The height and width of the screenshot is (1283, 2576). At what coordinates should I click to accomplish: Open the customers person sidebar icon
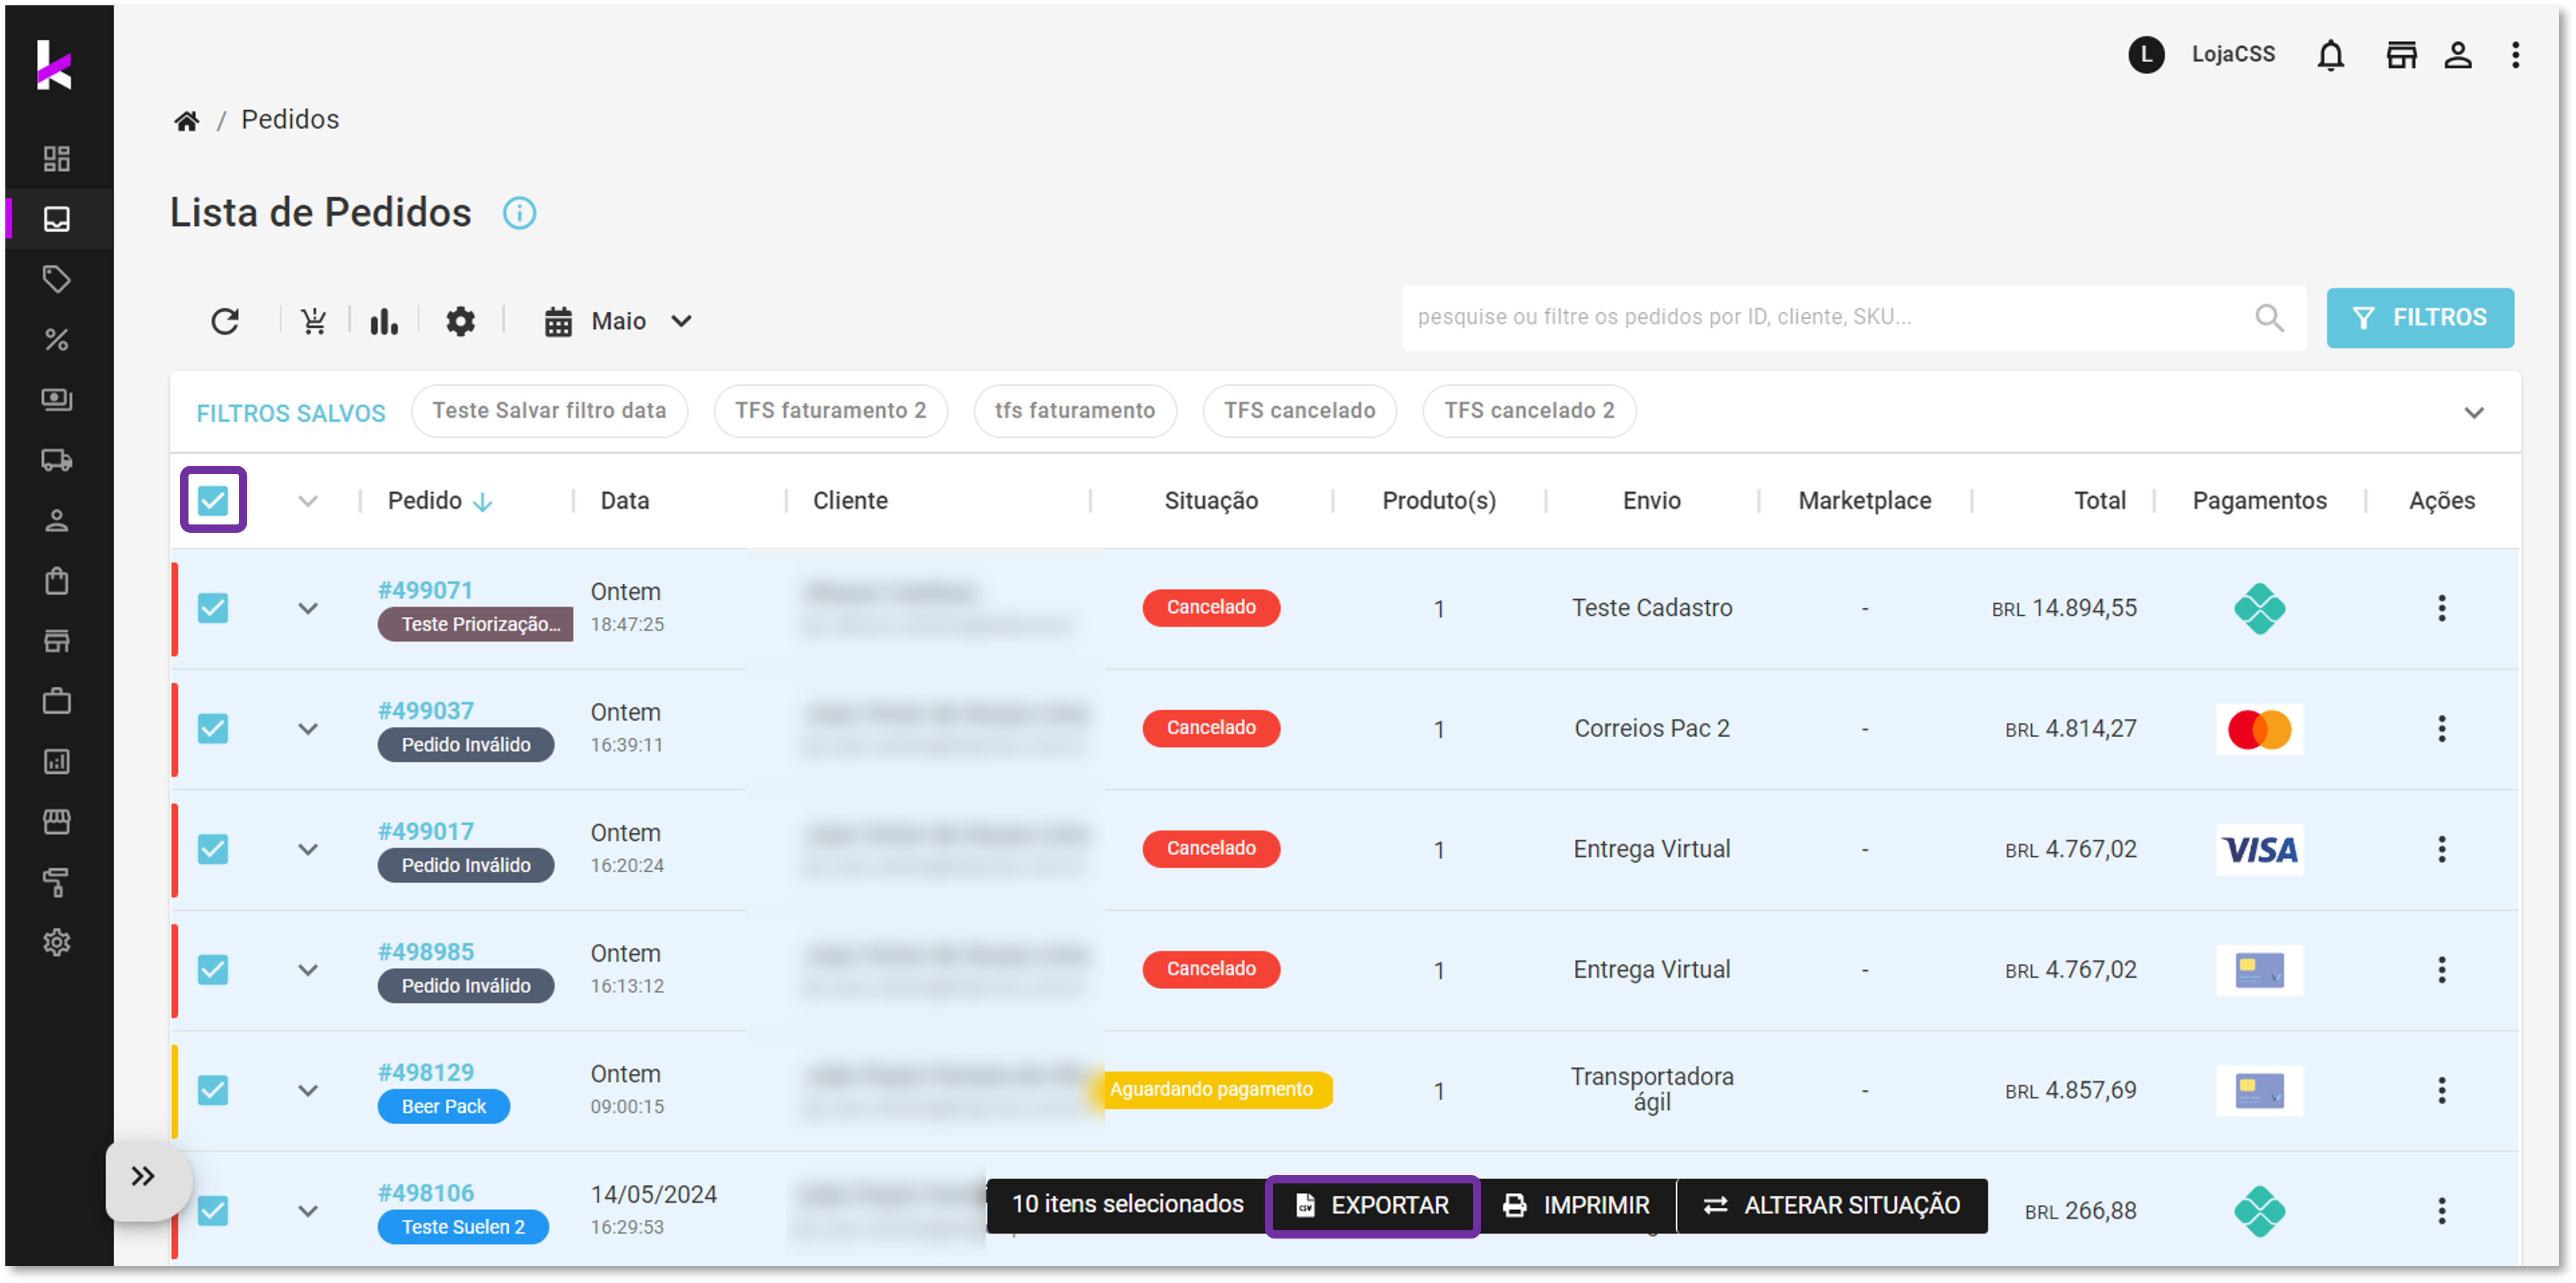pyautogui.click(x=57, y=521)
